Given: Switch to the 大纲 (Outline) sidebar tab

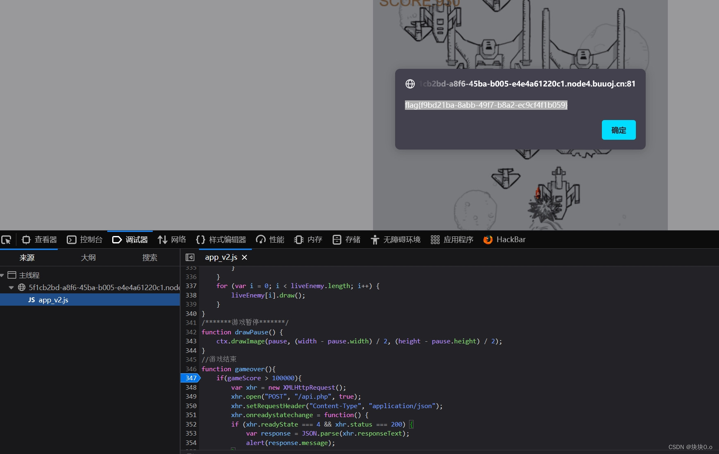Looking at the screenshot, I should tap(88, 258).
